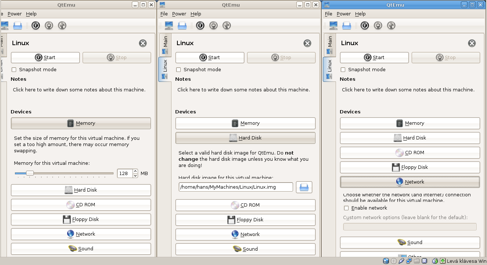Increase memory with the spinbox up arrow
Image resolution: width=487 pixels, height=265 pixels.
click(135, 171)
